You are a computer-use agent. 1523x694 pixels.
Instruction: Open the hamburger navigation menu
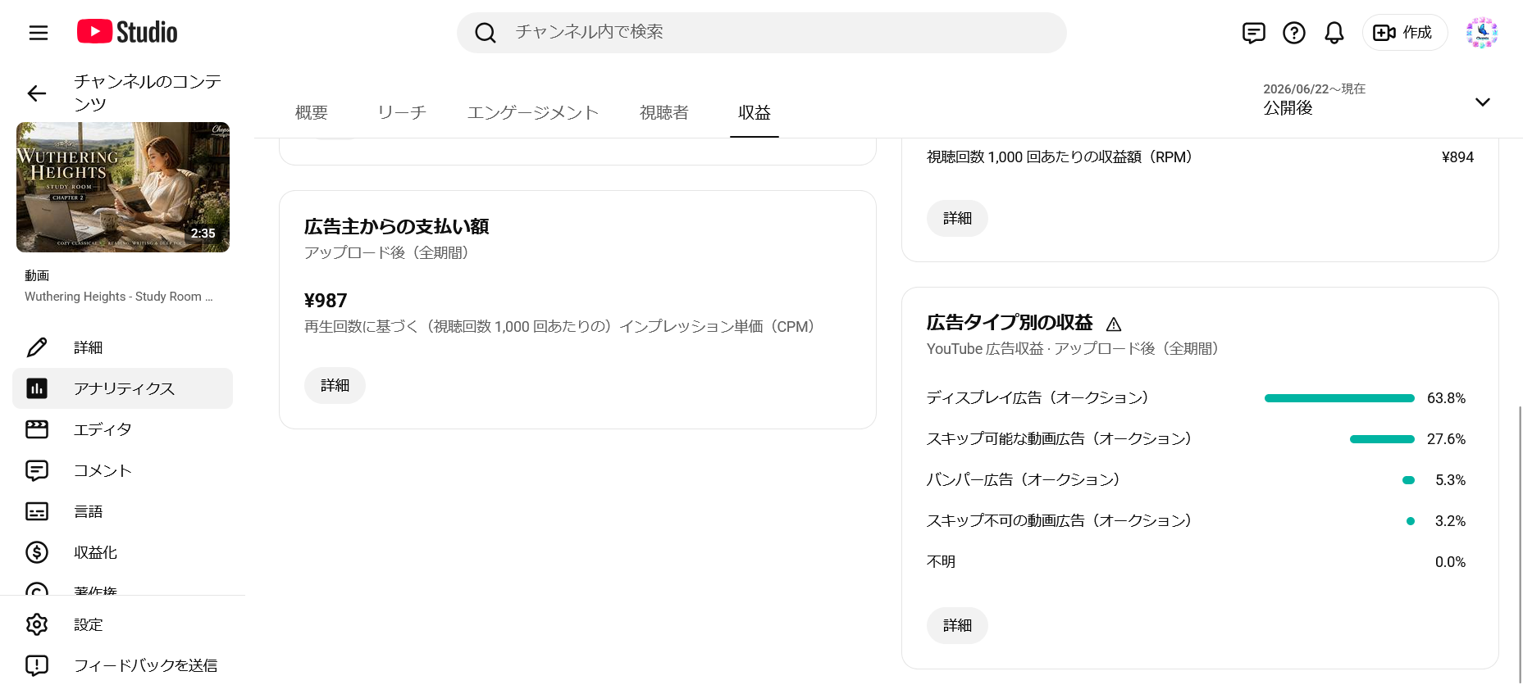(x=39, y=33)
